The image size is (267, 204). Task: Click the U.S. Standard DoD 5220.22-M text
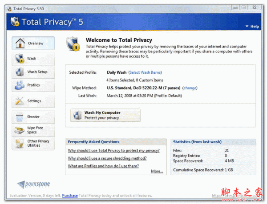click(x=144, y=88)
